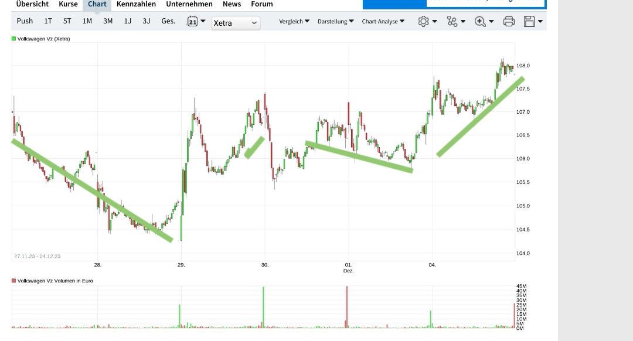The height and width of the screenshot is (341, 633).
Task: Click the tall red volume bar at 01. Dez.
Action: [347, 306]
